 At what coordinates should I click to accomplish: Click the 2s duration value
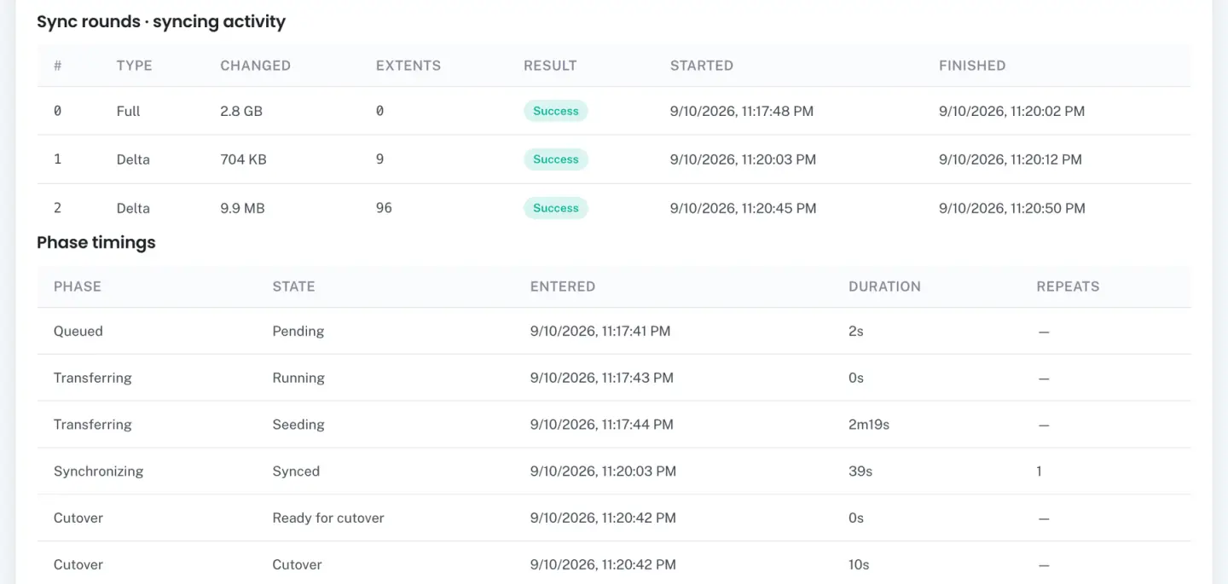coord(856,331)
